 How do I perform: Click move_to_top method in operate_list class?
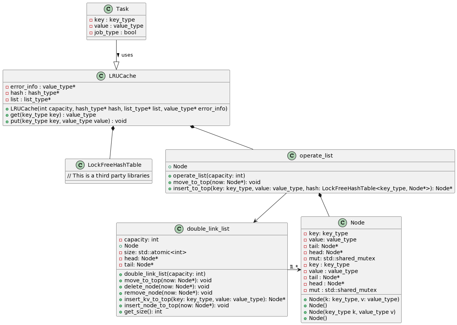point(217,183)
